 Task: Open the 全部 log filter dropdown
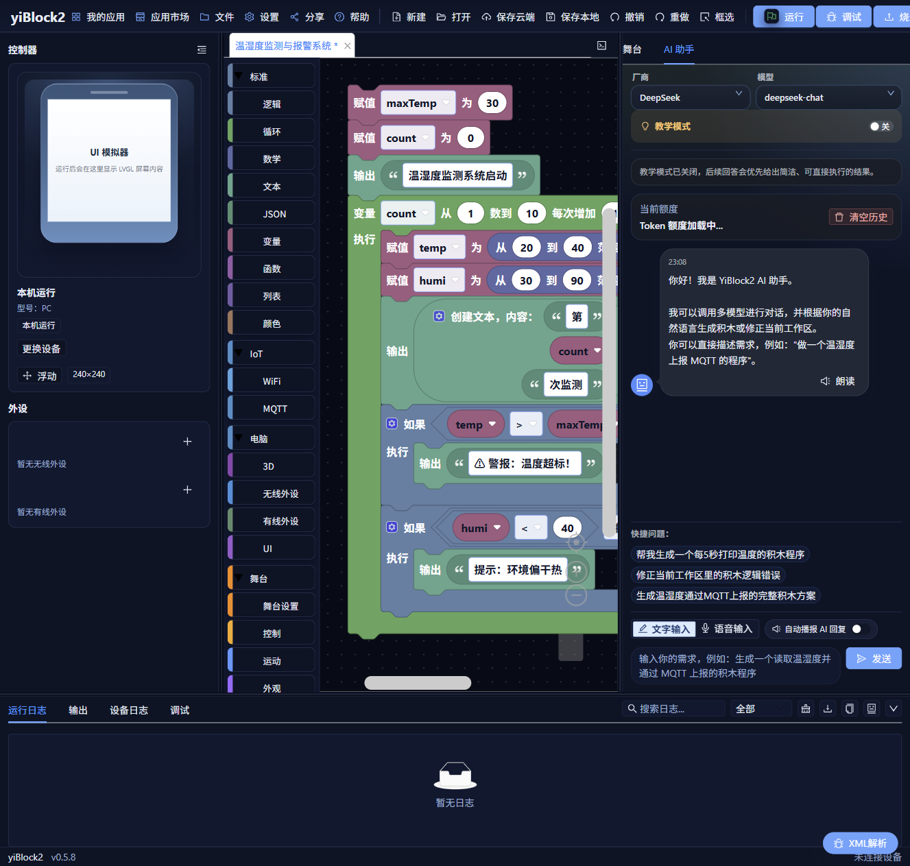(x=761, y=708)
